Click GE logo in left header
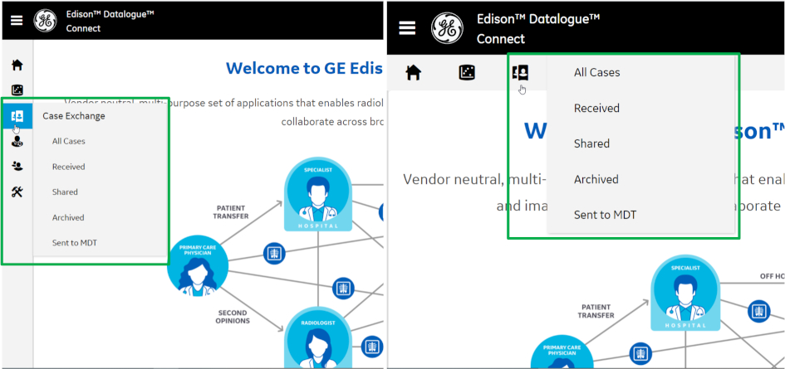This screenshot has height=369, width=785. coord(45,21)
